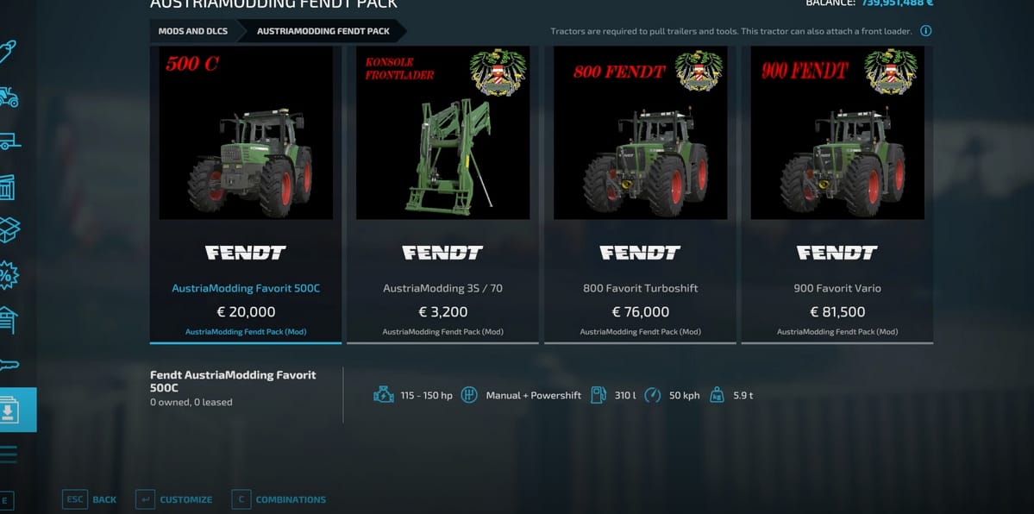This screenshot has height=514, width=1034.
Task: Open the COMBINATIONS button
Action: pos(279,499)
